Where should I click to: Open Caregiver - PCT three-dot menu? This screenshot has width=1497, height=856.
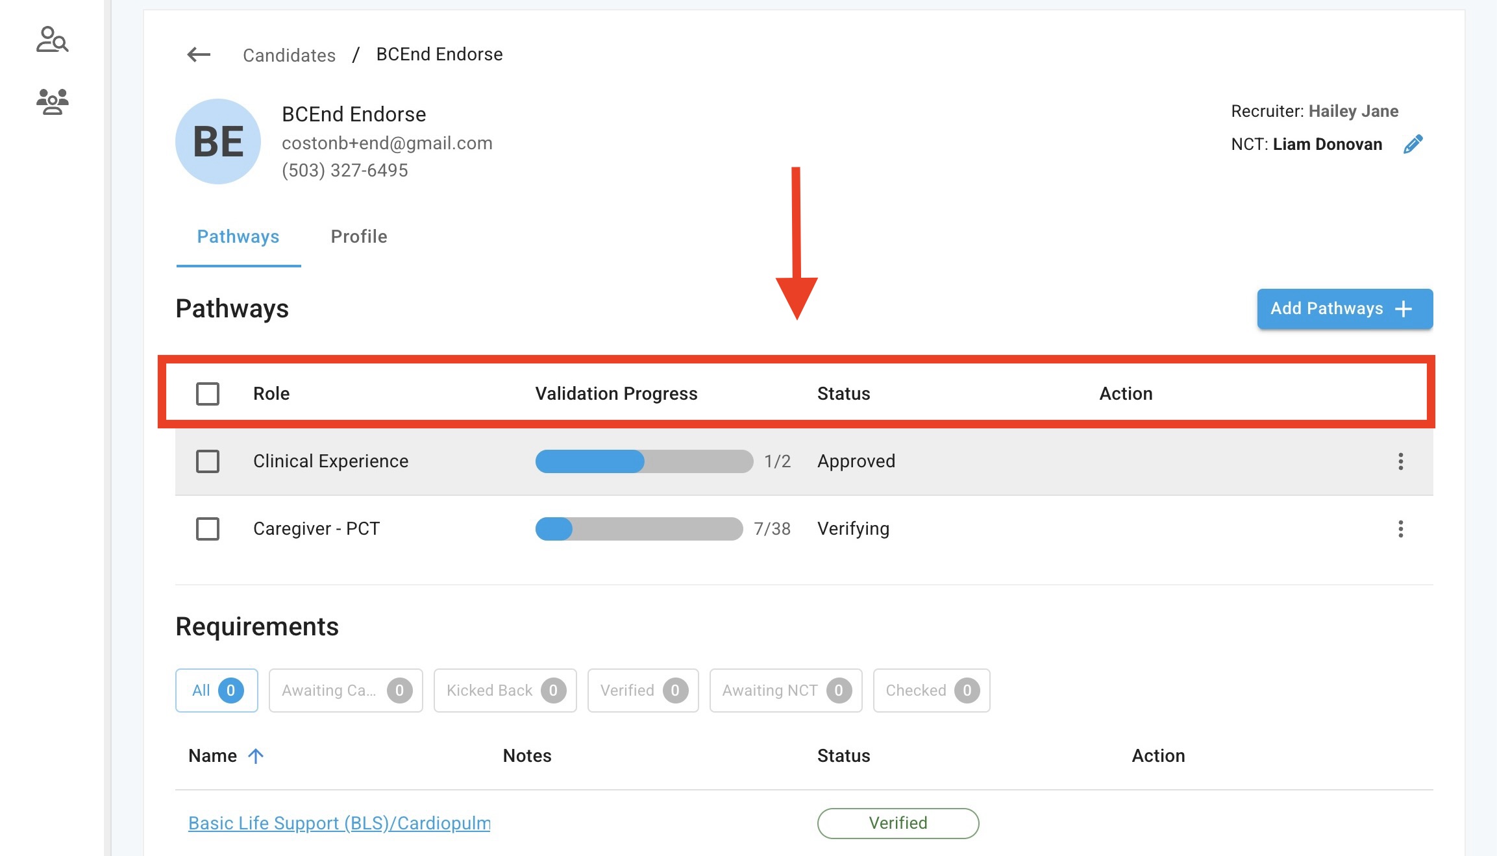(x=1400, y=529)
